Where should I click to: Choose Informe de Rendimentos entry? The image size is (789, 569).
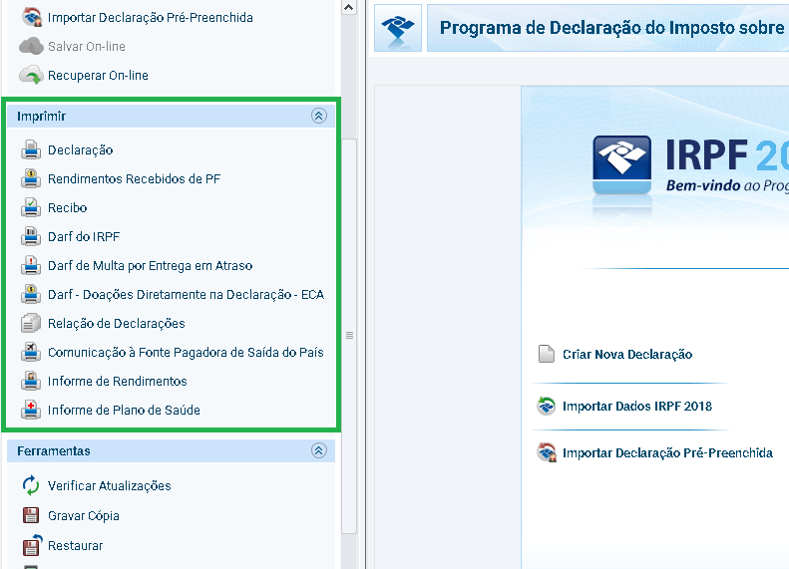click(x=118, y=381)
